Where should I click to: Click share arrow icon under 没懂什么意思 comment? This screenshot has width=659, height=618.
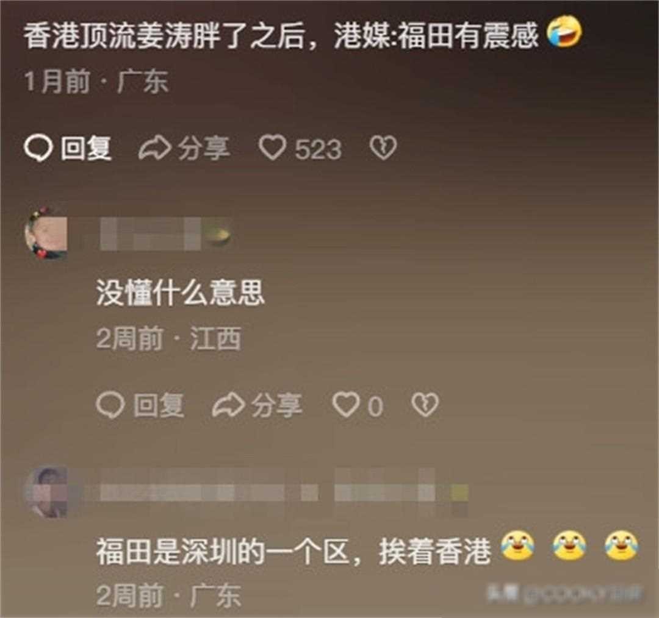[228, 405]
